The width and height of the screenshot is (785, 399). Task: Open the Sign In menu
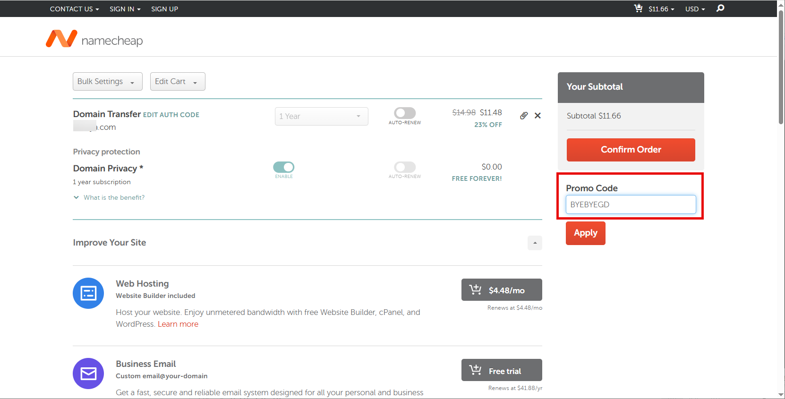click(x=125, y=9)
